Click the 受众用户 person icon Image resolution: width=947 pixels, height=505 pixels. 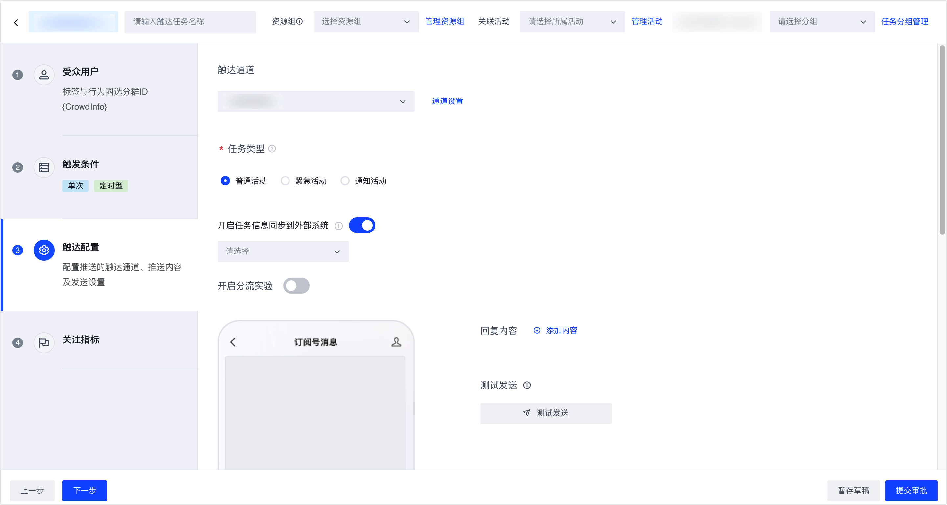(x=44, y=75)
